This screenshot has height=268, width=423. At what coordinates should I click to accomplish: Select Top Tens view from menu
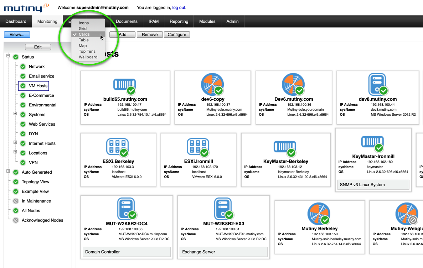pyautogui.click(x=88, y=52)
